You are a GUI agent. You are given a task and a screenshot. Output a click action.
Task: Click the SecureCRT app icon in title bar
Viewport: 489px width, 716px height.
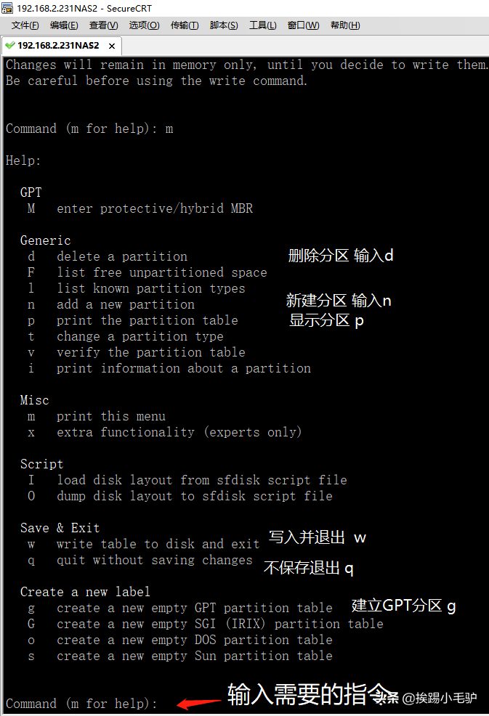point(8,8)
